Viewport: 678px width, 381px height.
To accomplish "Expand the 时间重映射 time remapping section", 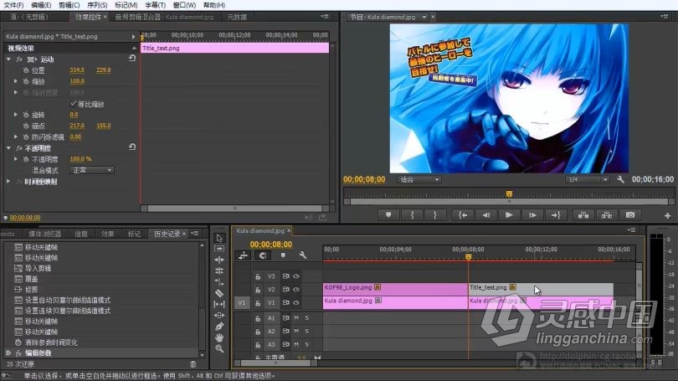I will 8,181.
